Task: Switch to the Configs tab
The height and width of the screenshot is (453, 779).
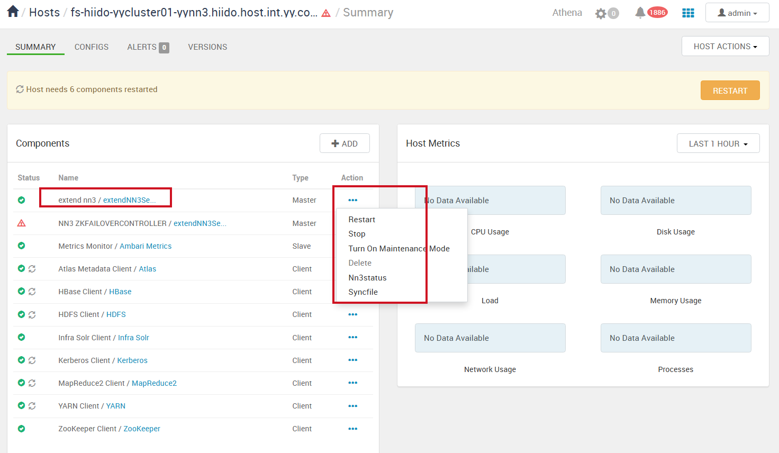Action: [x=92, y=47]
